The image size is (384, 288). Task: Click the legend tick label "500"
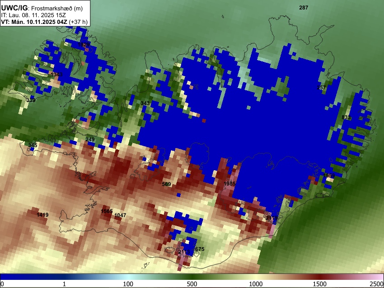pos(192,284)
